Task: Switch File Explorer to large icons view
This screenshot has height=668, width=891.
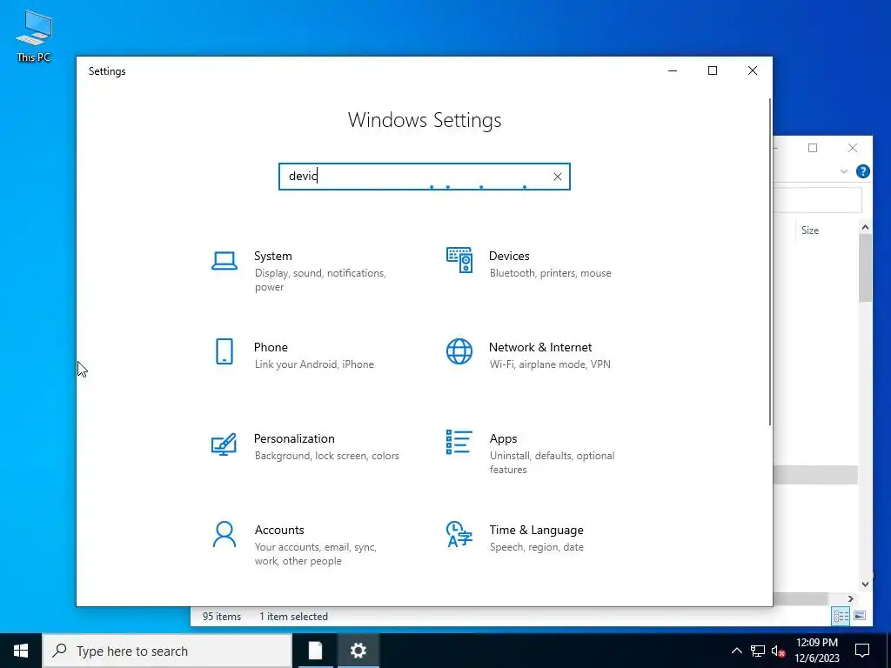Action: (860, 616)
